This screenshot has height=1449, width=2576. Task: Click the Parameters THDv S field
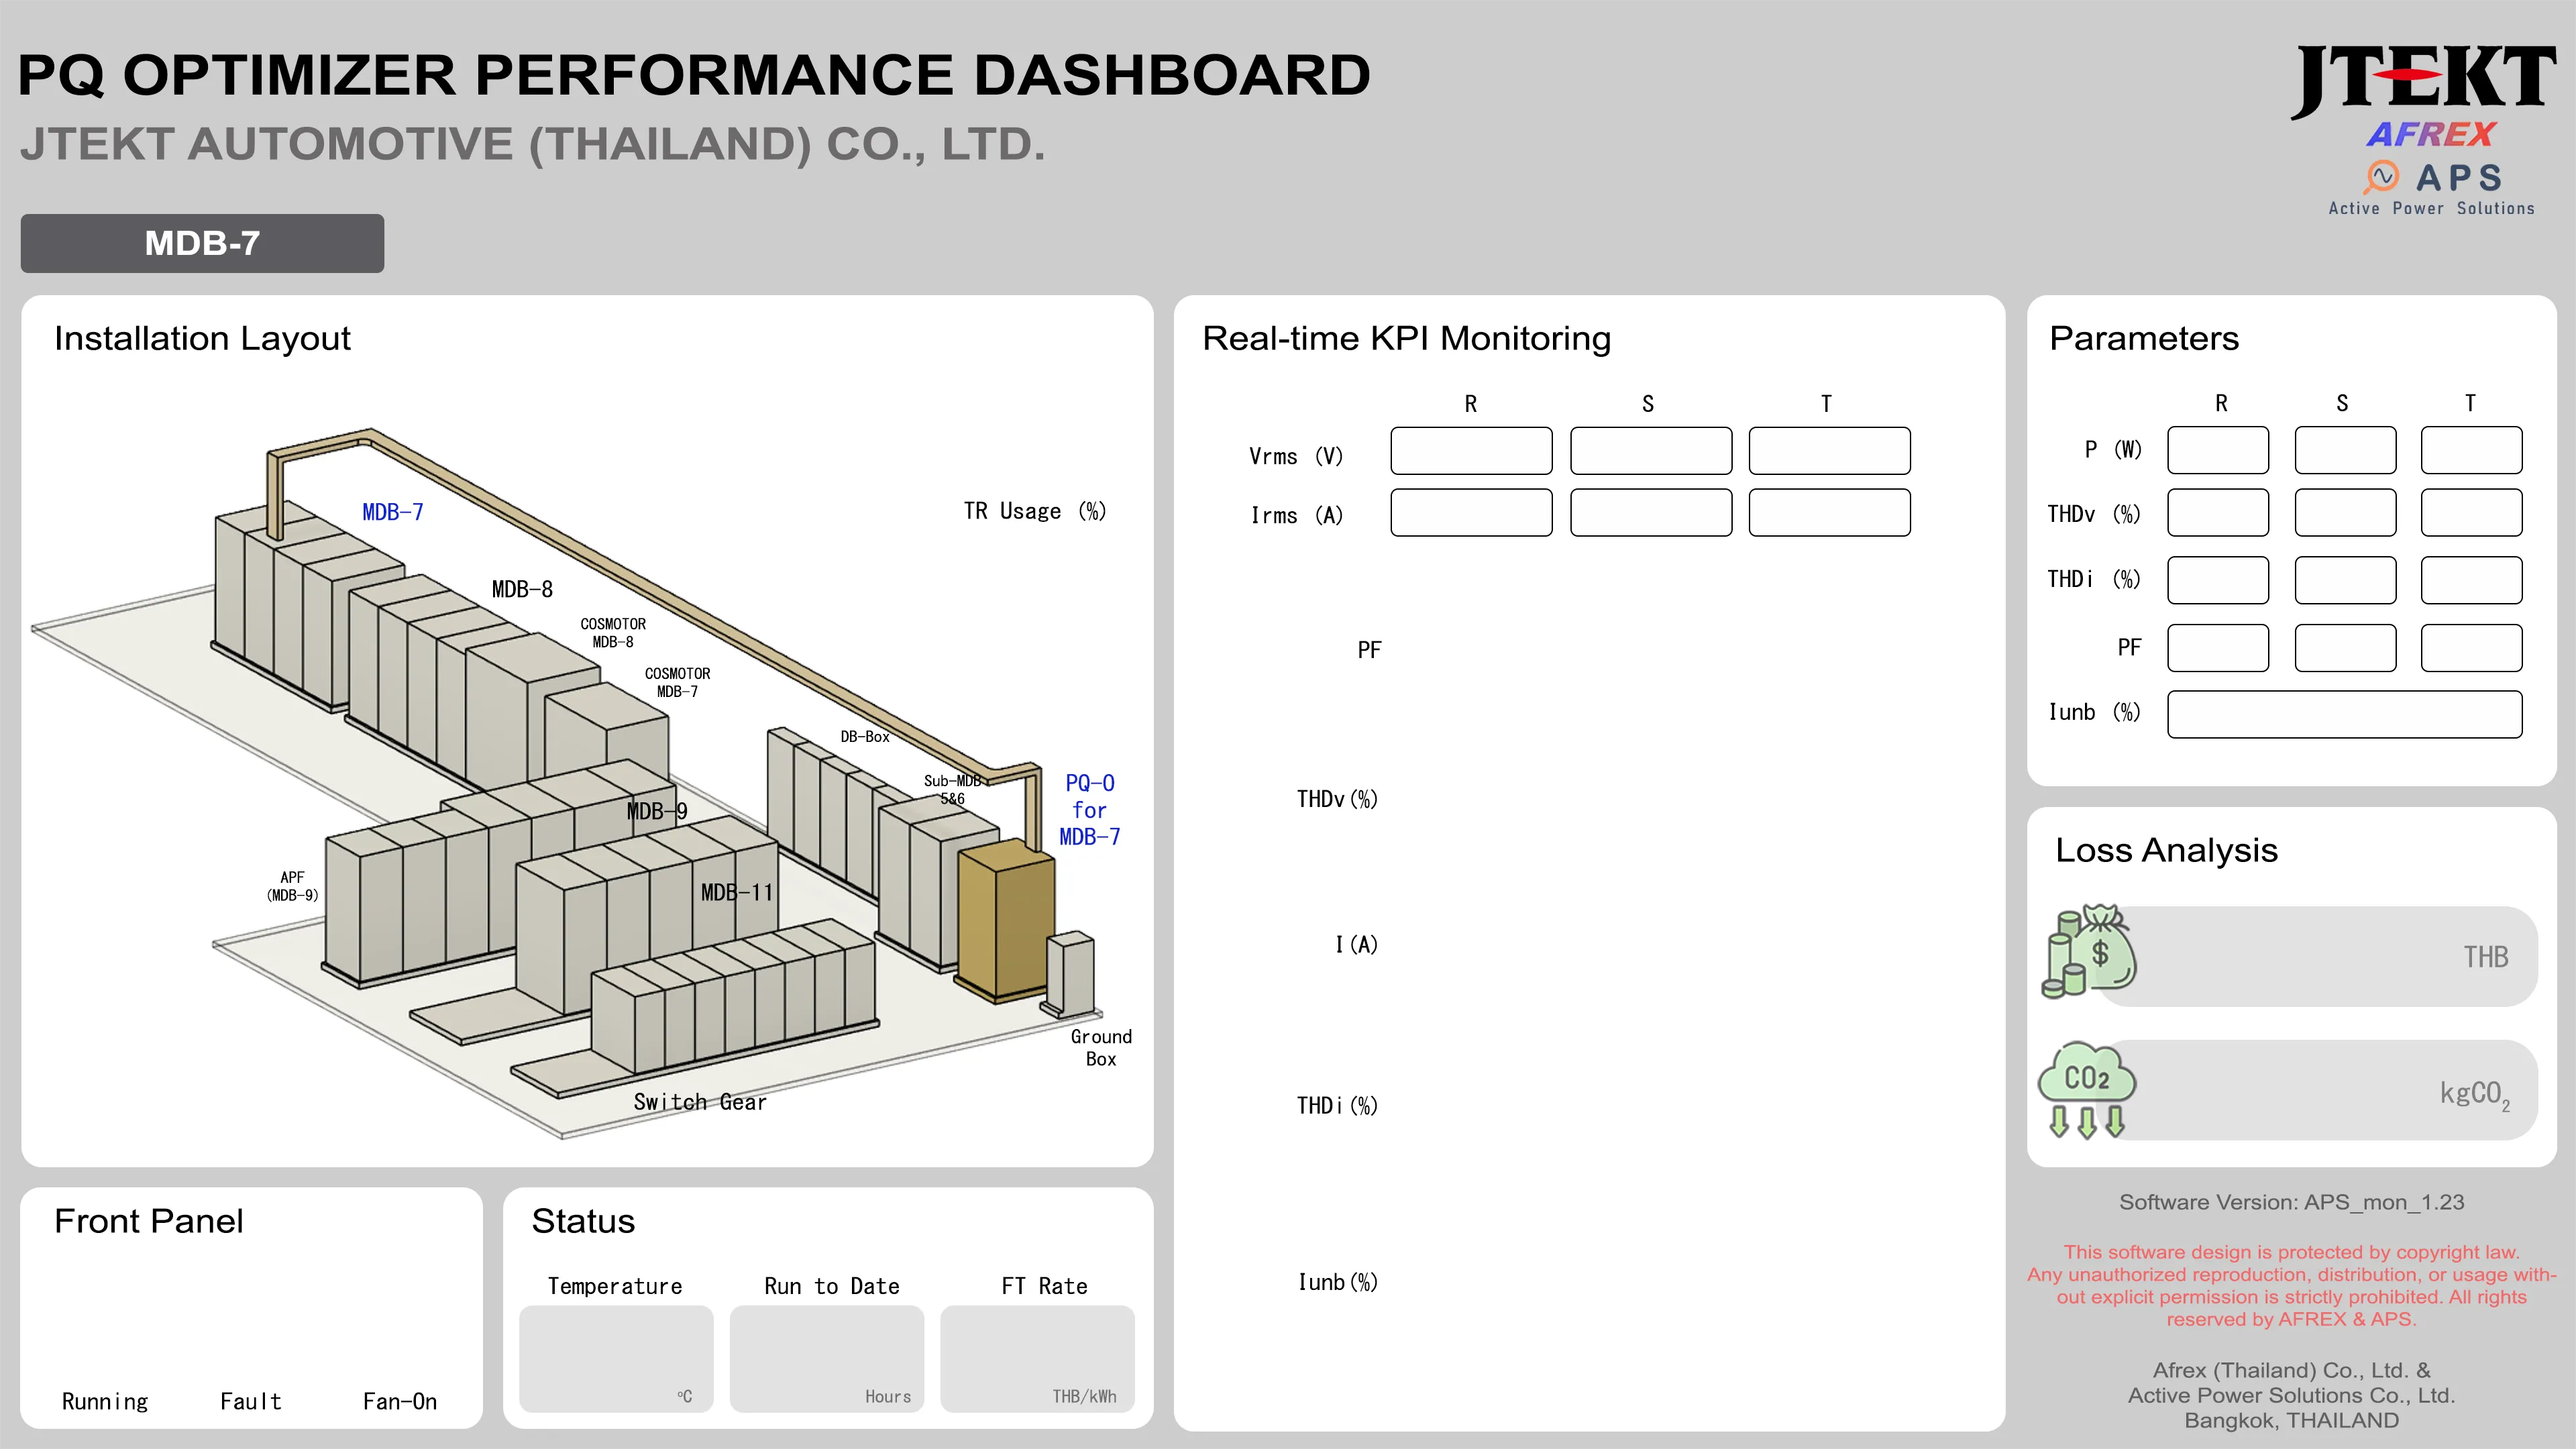[x=2345, y=513]
